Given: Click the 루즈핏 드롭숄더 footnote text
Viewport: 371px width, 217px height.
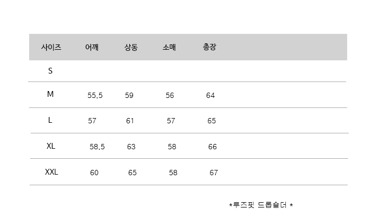Looking at the screenshot, I should (x=261, y=204).
